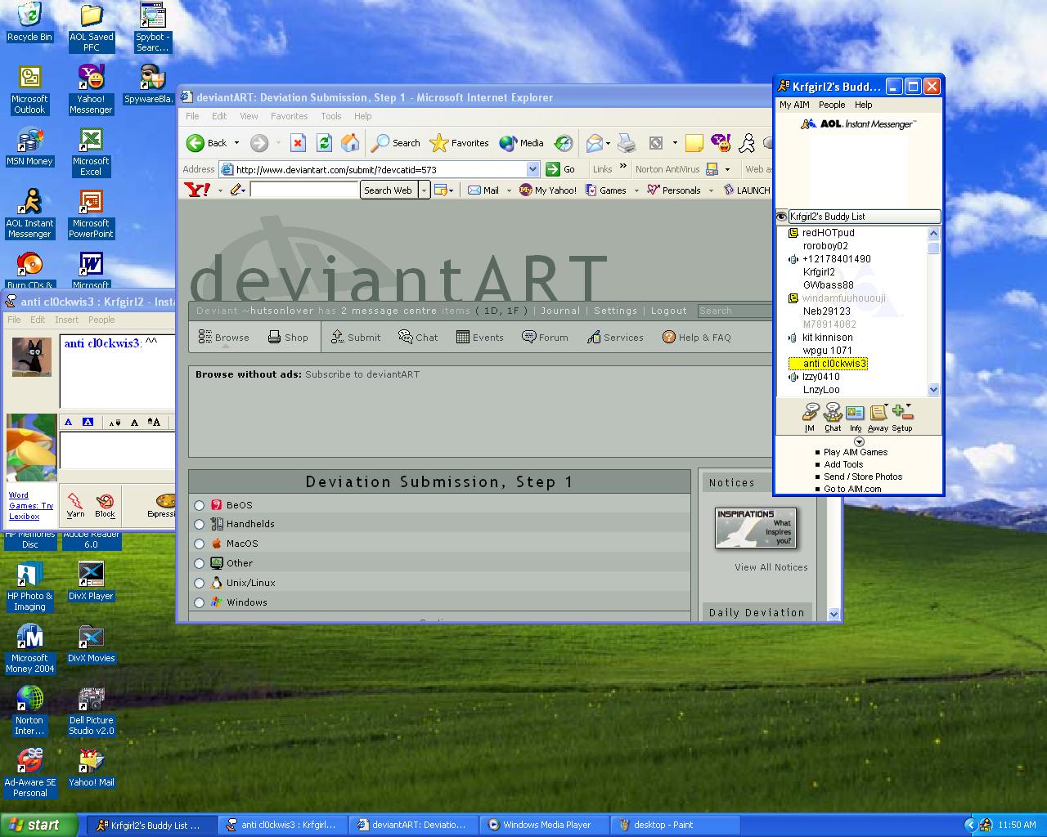Viewport: 1047px width, 837px height.
Task: Select the DivX Player desktop icon
Action: click(x=91, y=581)
